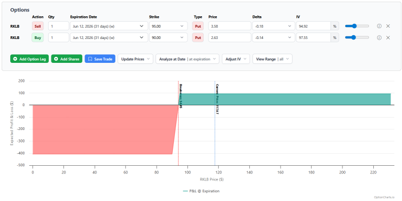Image resolution: width=402 pixels, height=201 pixels.
Task: Click the Save Trade button
Action: 100,59
